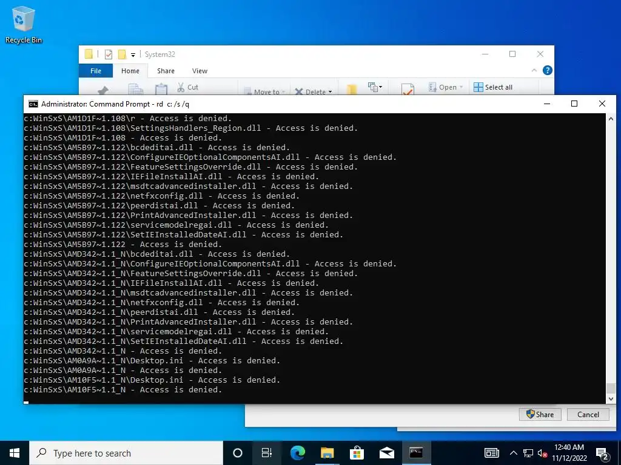
Task: Click the Cancel button in the dialog
Action: coord(588,414)
